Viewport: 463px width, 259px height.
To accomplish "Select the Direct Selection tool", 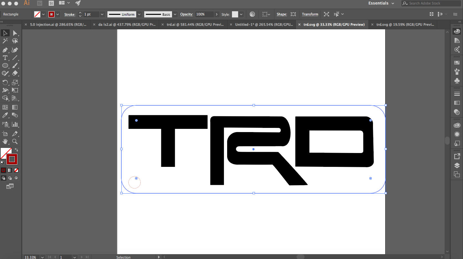I will coord(15,33).
